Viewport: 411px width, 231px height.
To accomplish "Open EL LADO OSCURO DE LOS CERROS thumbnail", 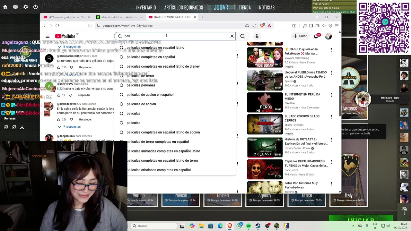I will [x=265, y=124].
